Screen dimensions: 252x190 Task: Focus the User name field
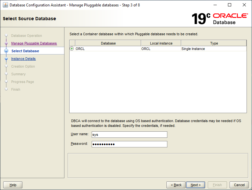click(x=130, y=135)
